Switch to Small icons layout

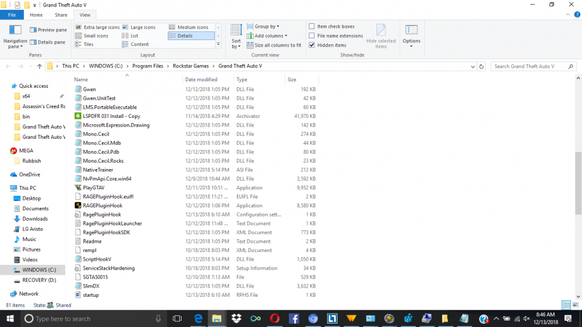coord(92,35)
